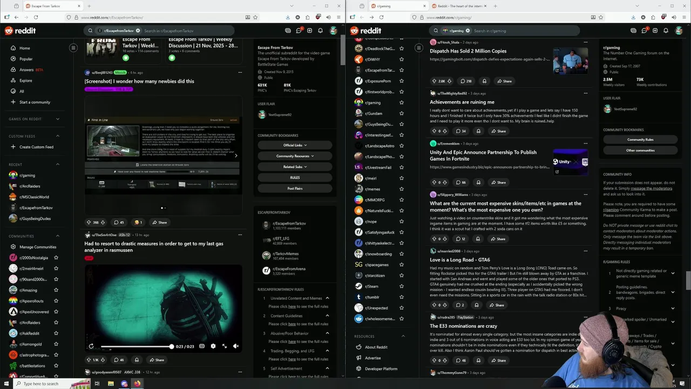This screenshot has width=691, height=389.
Task: Enter fullscreen on the video player
Action: 225,346
